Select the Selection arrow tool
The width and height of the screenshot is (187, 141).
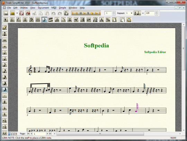(6, 20)
